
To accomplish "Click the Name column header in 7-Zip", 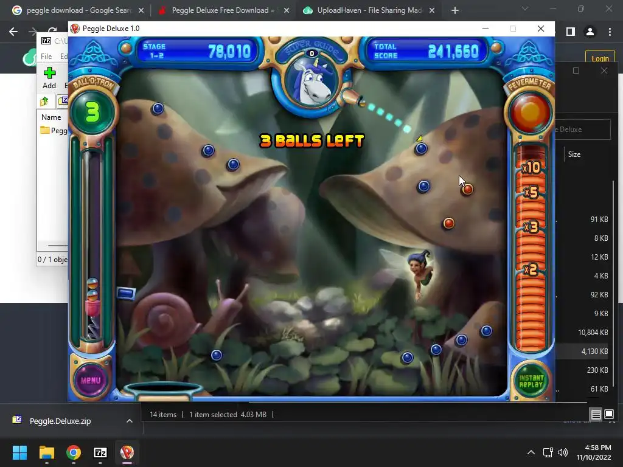I will [51, 117].
